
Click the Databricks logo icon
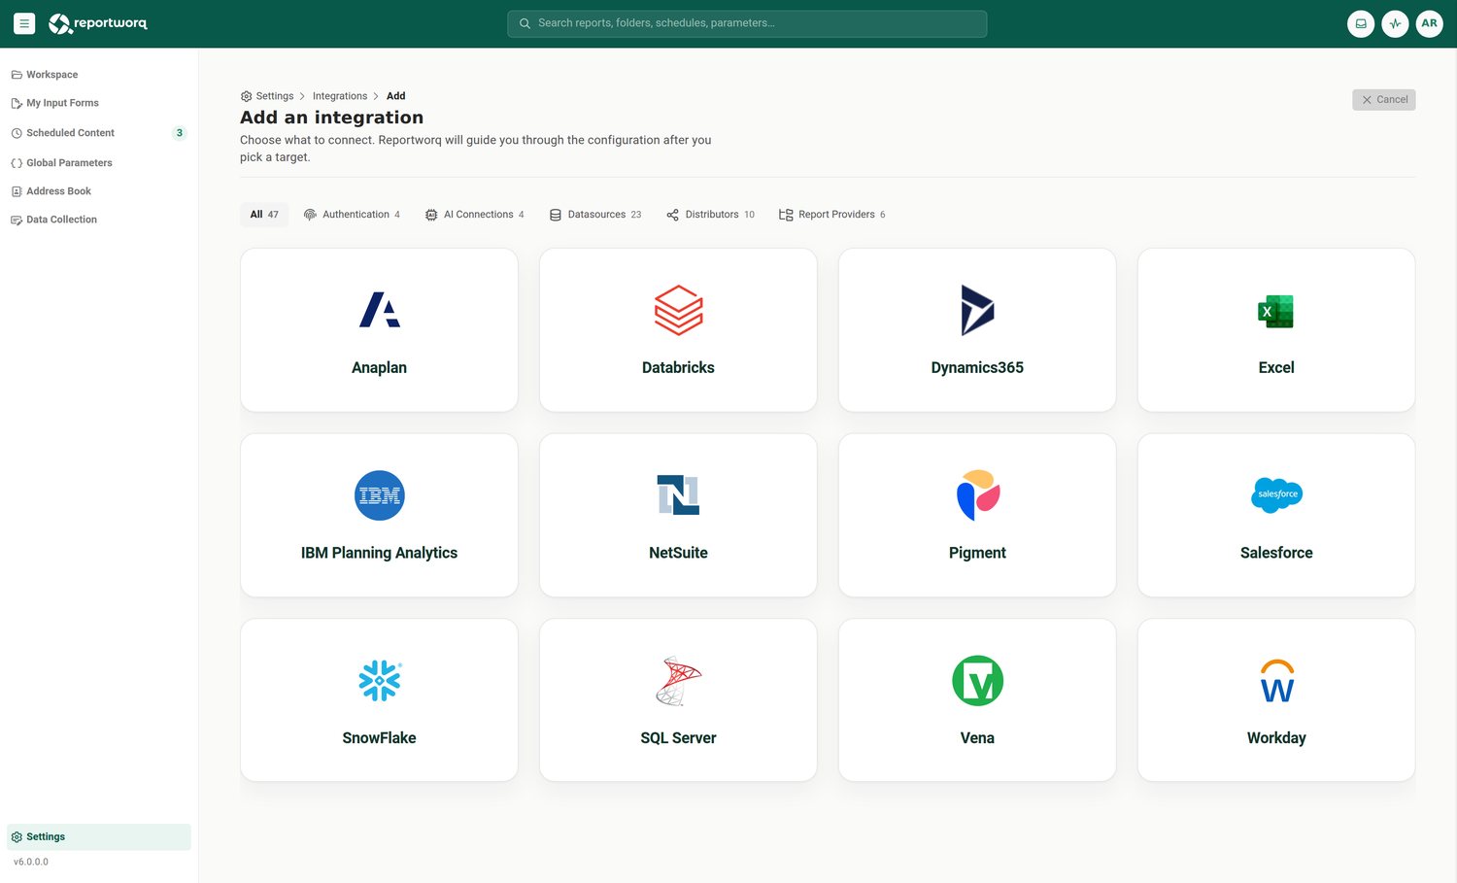click(678, 311)
